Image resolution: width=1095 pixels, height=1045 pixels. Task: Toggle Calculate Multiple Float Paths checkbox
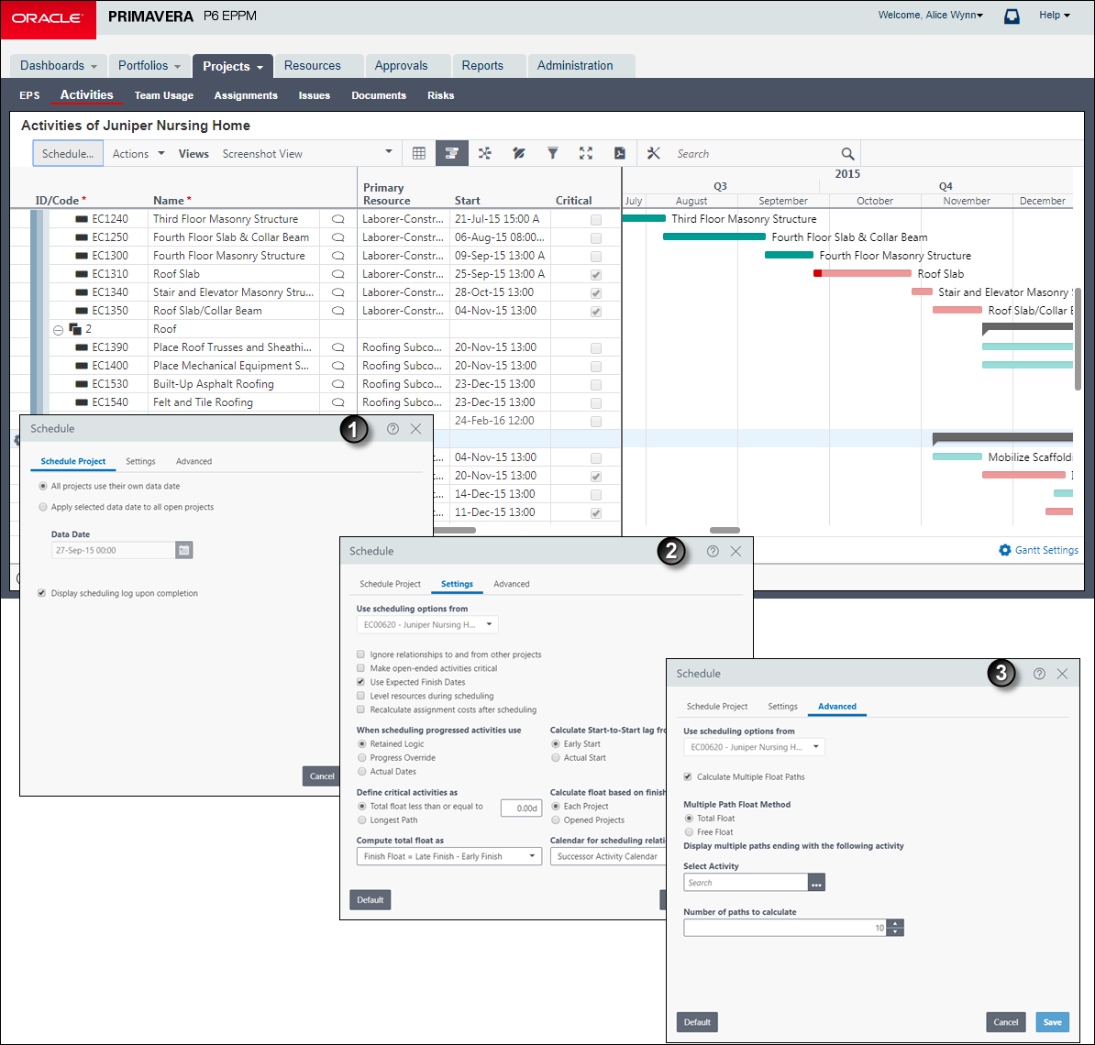click(x=688, y=777)
